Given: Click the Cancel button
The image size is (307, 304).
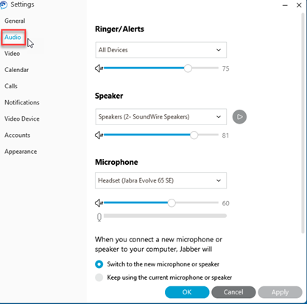Looking at the screenshot, I should 233,292.
